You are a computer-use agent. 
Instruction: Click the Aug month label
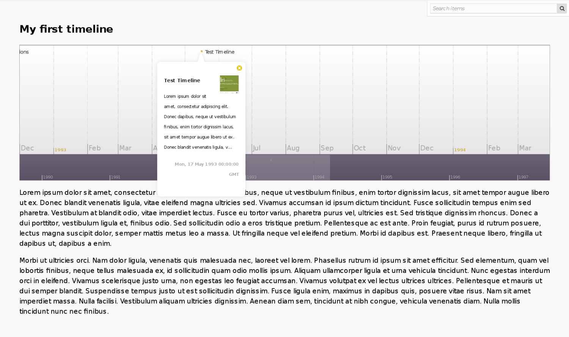[293, 148]
